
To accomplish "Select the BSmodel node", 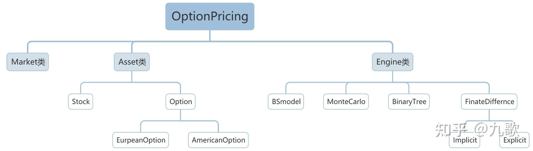I will 286,101.
